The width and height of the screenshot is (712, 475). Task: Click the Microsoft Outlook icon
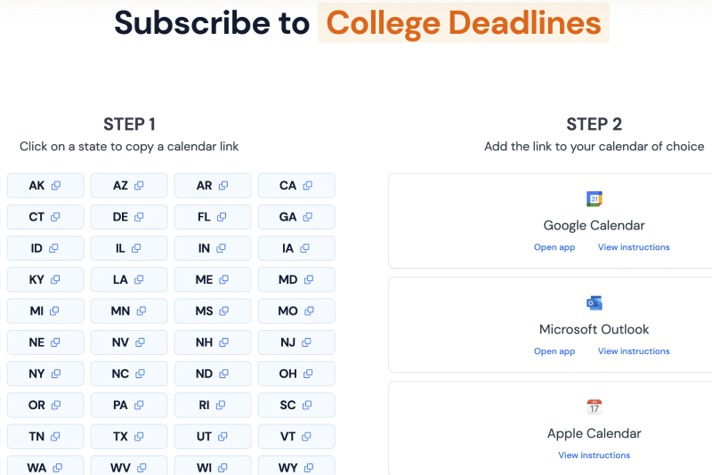(594, 303)
